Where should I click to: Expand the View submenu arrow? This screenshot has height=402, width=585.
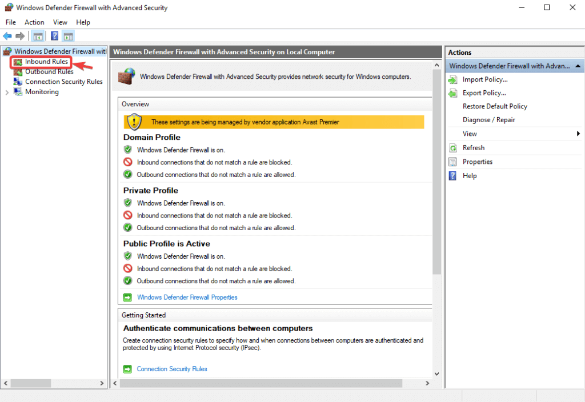[578, 134]
